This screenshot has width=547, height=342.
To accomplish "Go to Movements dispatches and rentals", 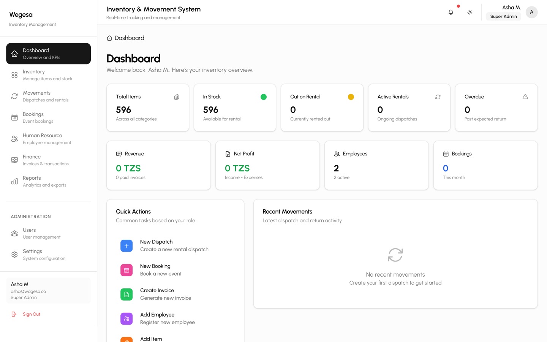I will (x=49, y=96).
